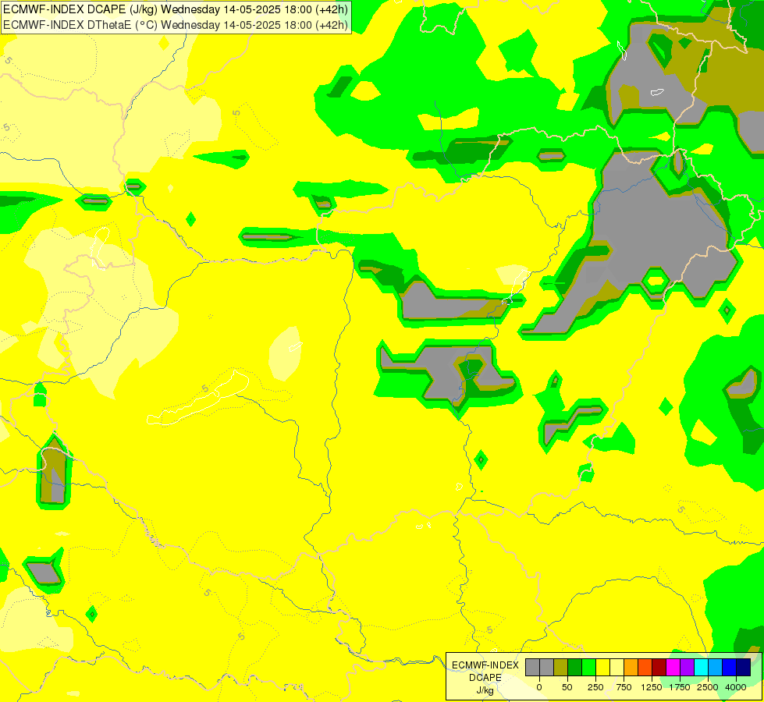Select the orange legend swatch

[631, 668]
